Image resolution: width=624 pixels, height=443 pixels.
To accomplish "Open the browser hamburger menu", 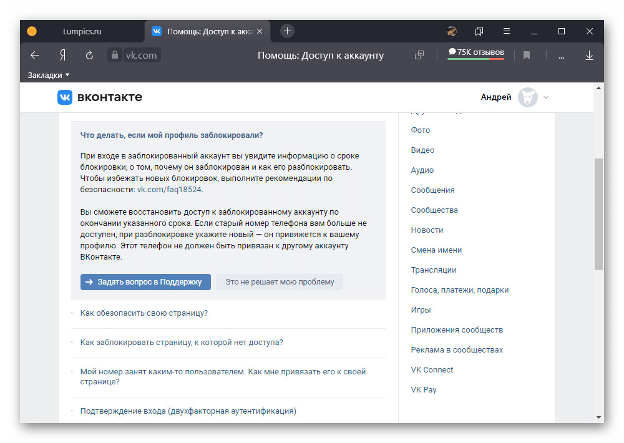I will click(x=507, y=31).
